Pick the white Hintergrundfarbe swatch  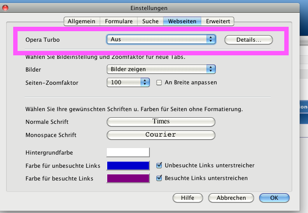(128, 152)
